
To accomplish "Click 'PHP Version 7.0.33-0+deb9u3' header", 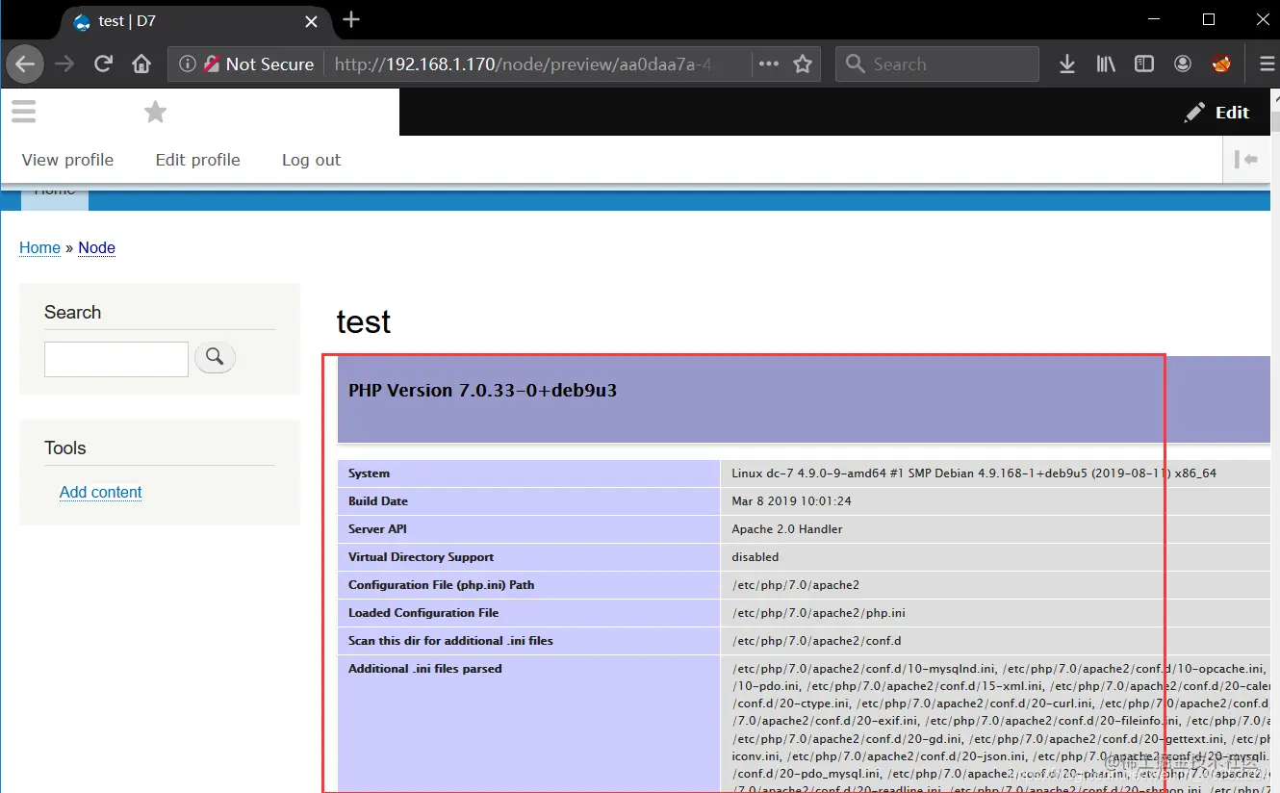I will click(482, 390).
